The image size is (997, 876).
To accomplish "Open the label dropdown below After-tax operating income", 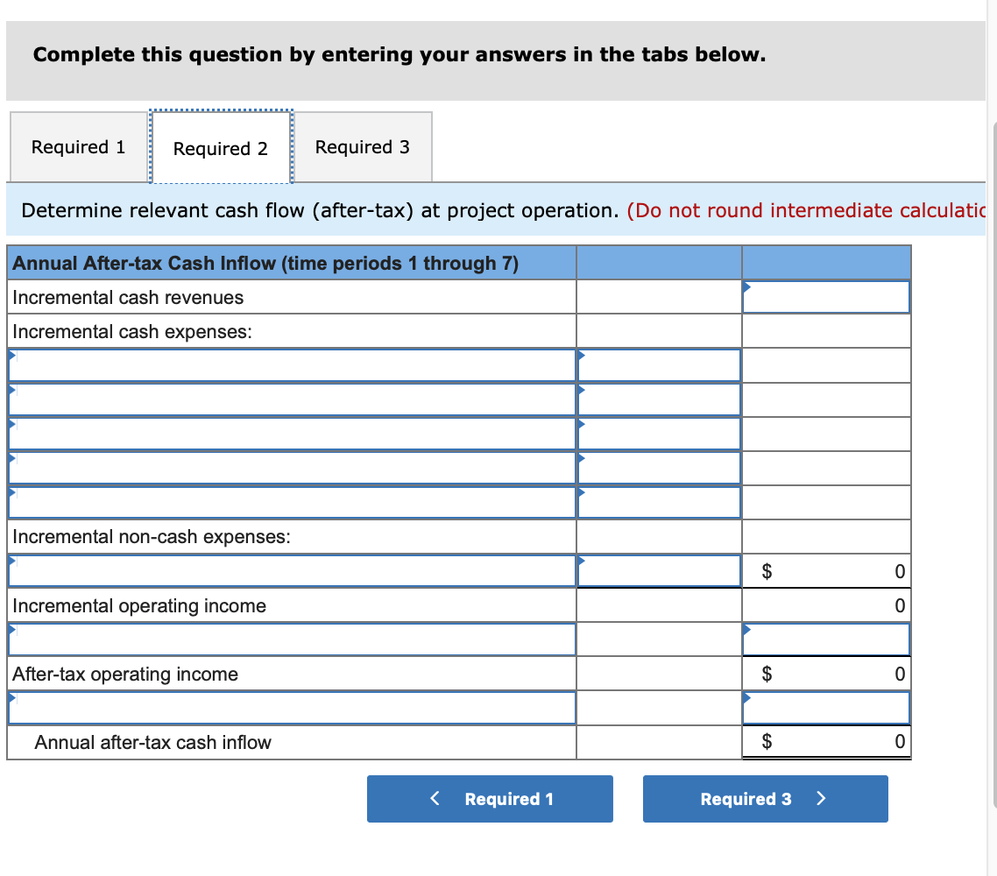I will [x=289, y=707].
